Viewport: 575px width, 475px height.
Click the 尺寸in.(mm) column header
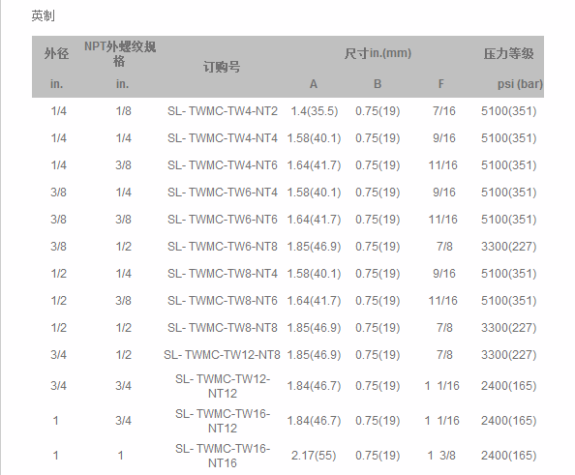(x=378, y=53)
